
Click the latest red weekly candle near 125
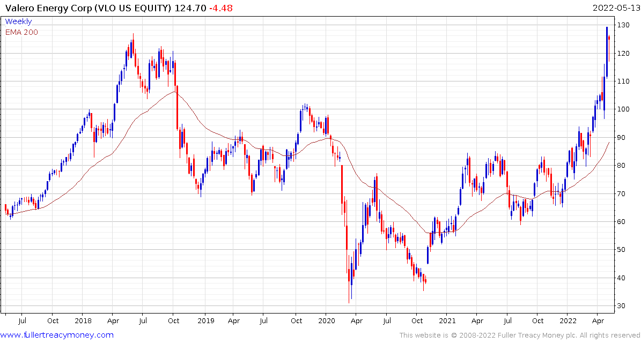click(609, 49)
